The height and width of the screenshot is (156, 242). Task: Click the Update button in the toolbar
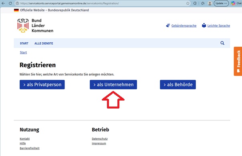(x=221, y=3)
